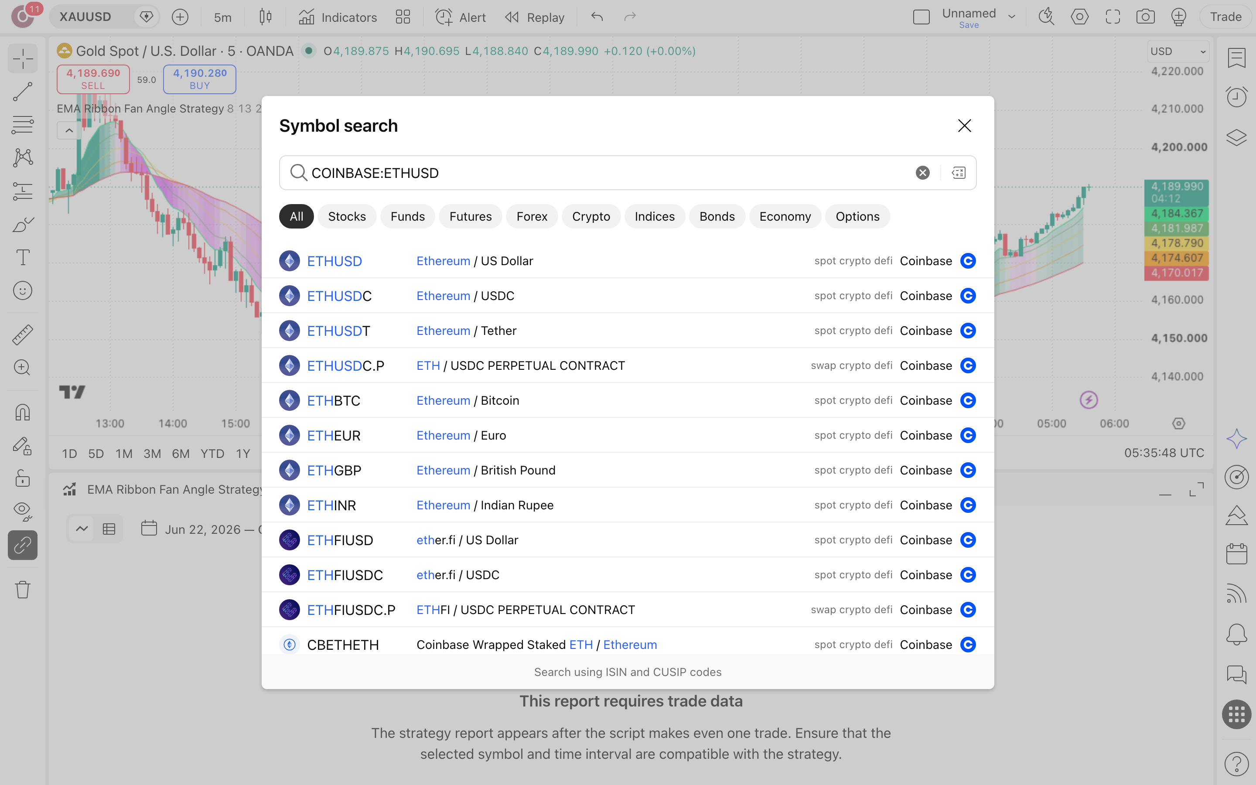Select the text annotation tool

click(x=22, y=257)
